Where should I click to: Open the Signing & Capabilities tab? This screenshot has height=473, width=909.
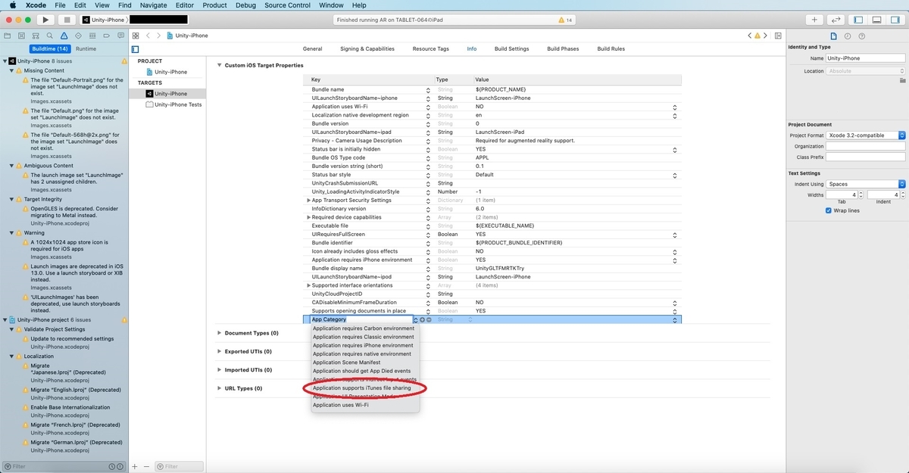coord(367,48)
